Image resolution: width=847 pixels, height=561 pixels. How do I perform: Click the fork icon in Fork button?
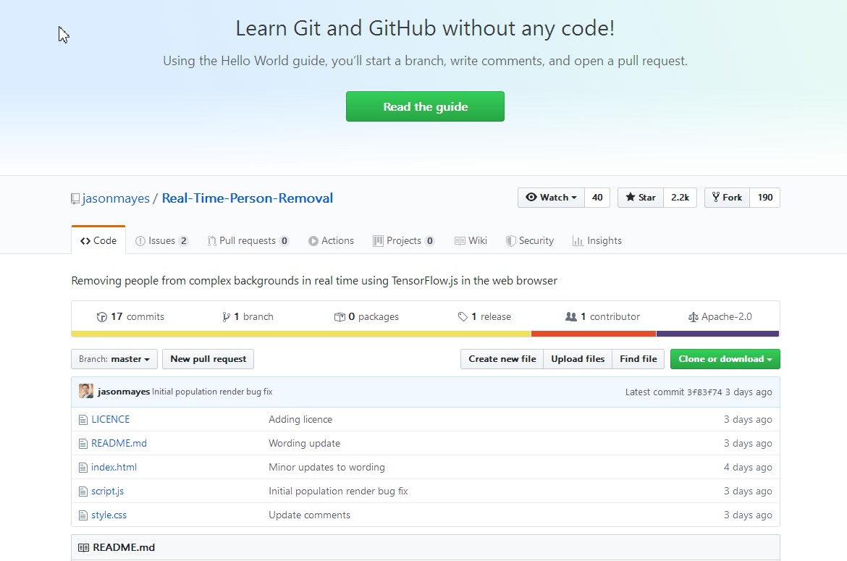click(716, 197)
